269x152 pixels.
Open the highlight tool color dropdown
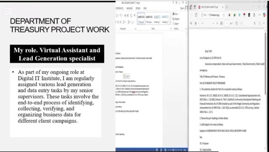199,23
